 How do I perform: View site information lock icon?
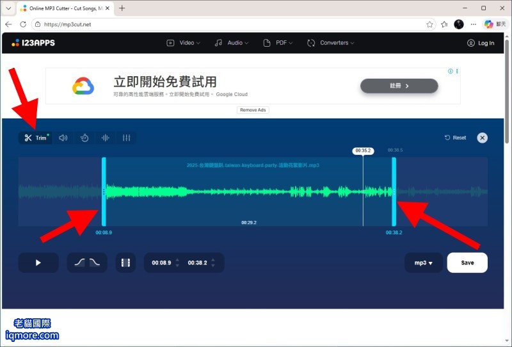tap(38, 24)
